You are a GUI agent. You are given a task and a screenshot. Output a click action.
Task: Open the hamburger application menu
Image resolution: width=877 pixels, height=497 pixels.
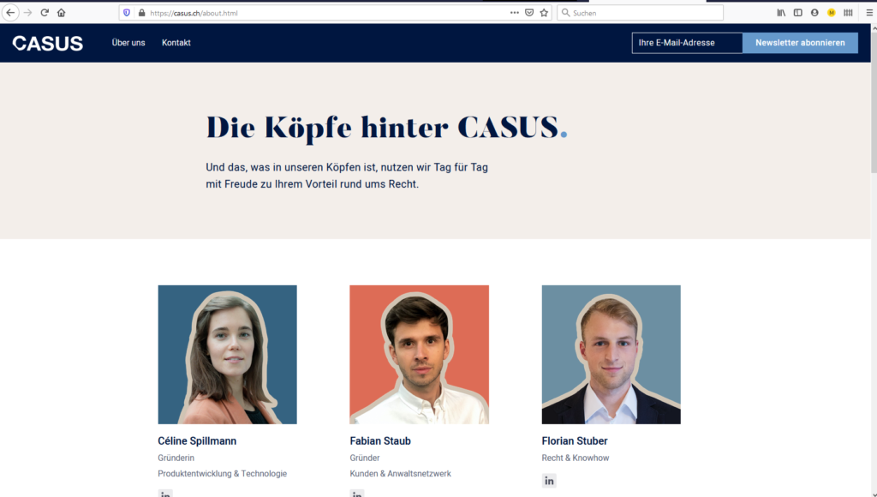[868, 12]
